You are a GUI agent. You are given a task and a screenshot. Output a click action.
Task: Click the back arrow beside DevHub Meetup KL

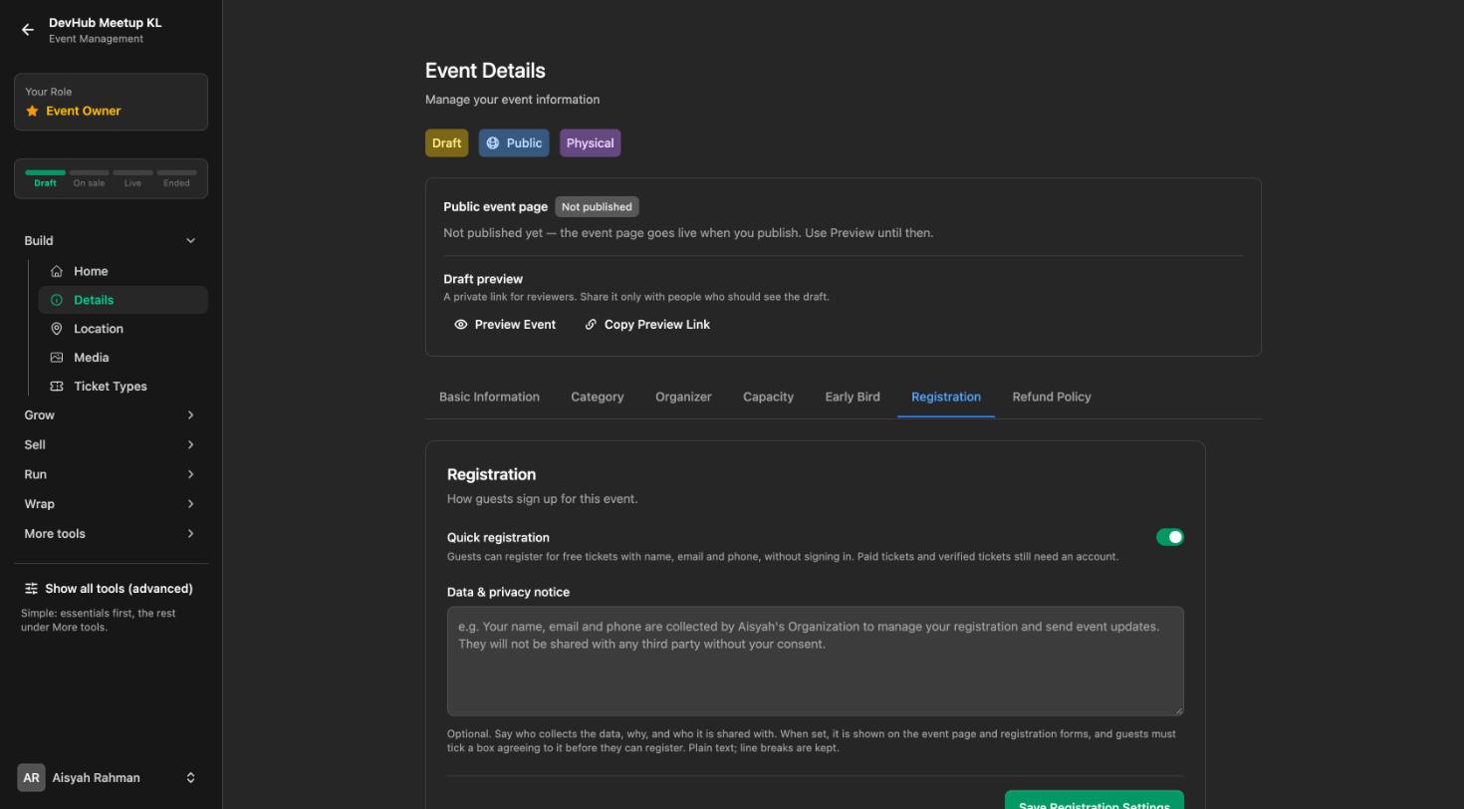point(28,30)
